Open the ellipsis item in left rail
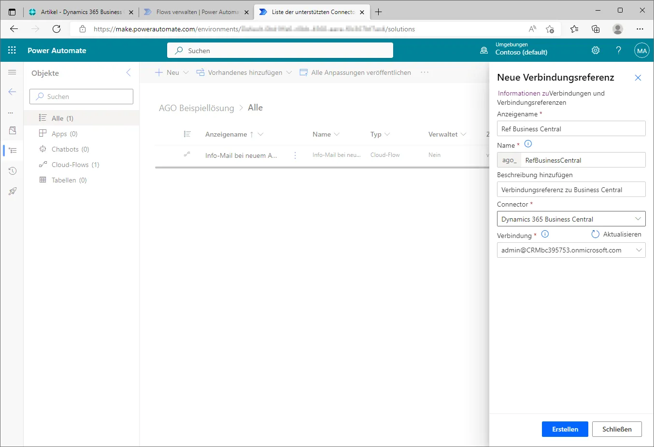Viewport: 654px width, 447px height. pos(11,112)
